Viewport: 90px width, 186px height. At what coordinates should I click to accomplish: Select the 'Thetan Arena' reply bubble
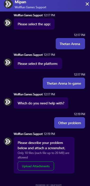coord(70,44)
